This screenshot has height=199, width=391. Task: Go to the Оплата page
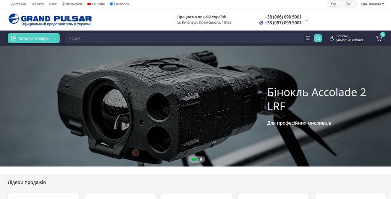point(37,4)
